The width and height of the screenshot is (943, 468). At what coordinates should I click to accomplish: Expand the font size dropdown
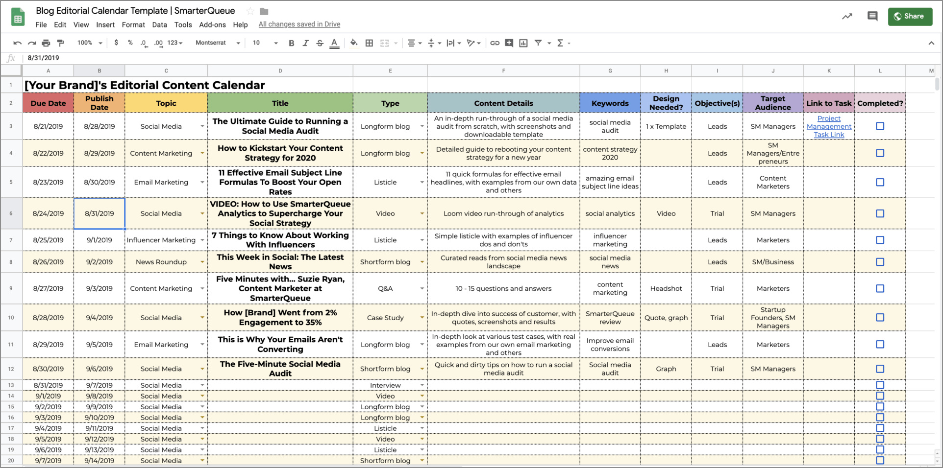pyautogui.click(x=275, y=43)
